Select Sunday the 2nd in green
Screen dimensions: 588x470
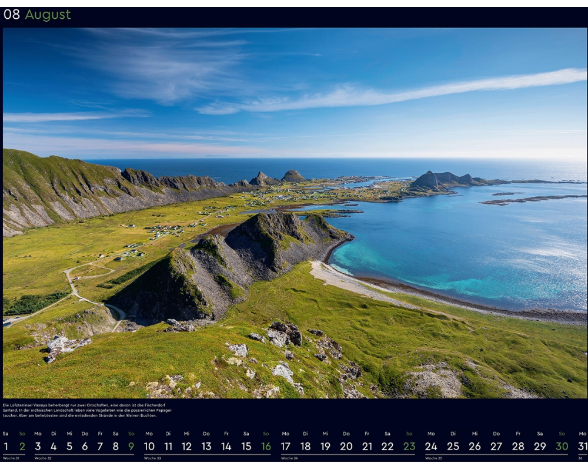pyautogui.click(x=22, y=446)
